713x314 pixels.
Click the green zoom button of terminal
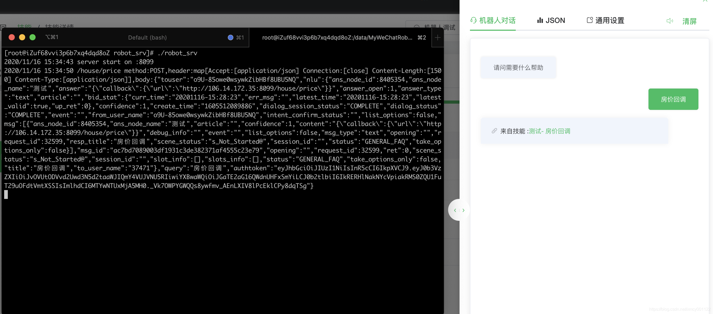pos(33,37)
